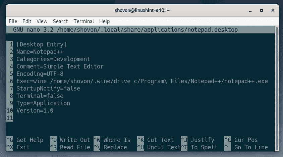Click the ^W Where Is shortcut label
Image resolution: width=283 pixels, height=157 pixels.
point(112,140)
